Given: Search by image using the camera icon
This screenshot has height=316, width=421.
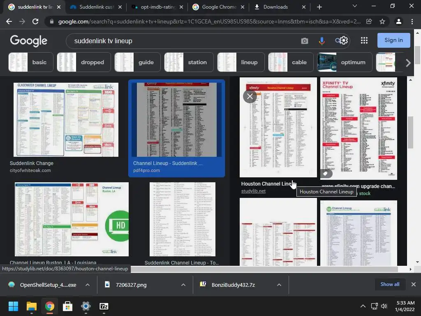Looking at the screenshot, I should [305, 41].
